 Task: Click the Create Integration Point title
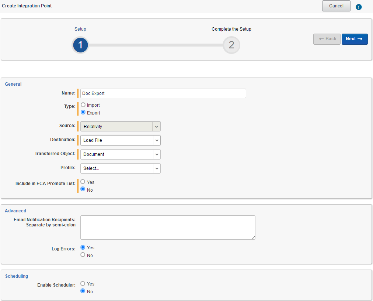27,6
